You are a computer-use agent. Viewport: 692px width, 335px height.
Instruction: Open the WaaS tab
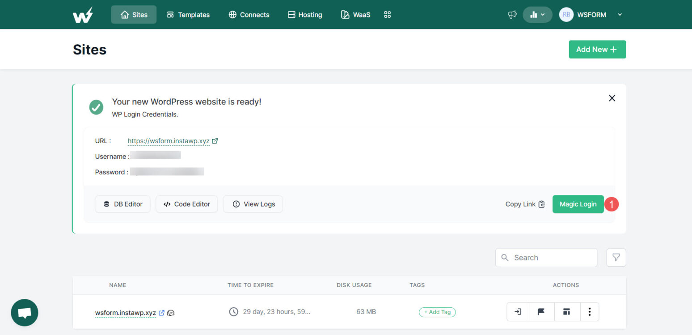[356, 15]
